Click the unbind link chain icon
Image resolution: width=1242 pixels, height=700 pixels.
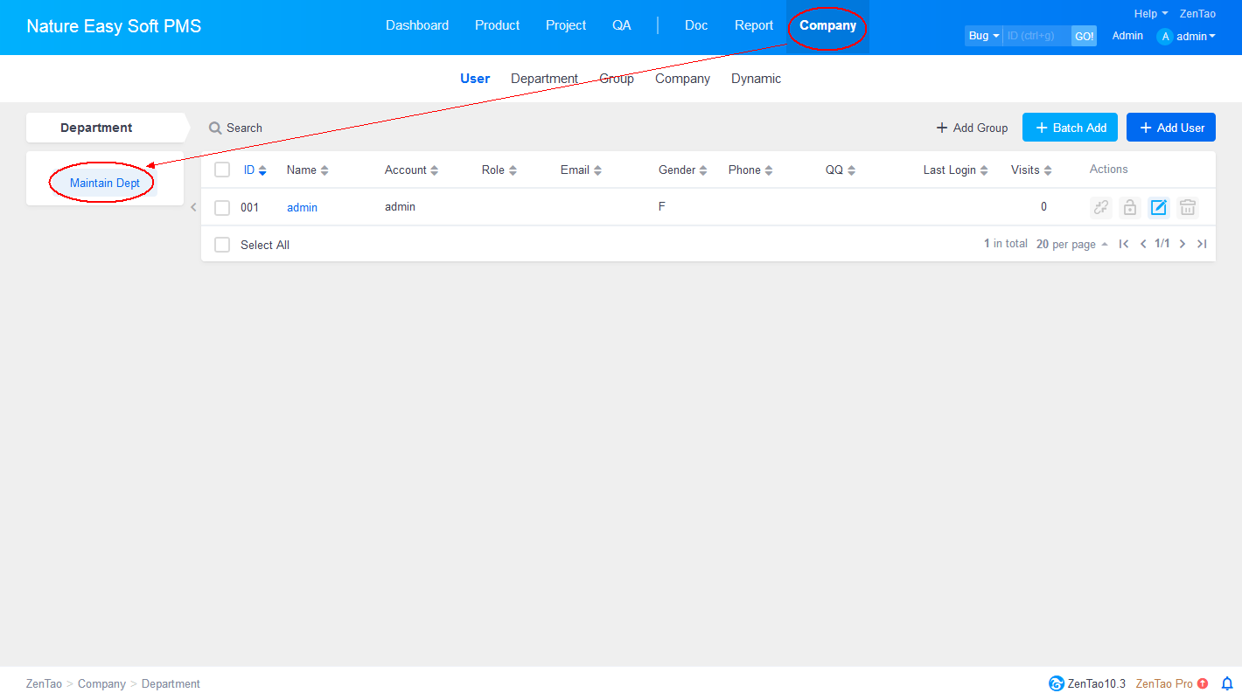[1100, 207]
